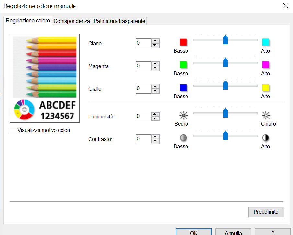Focus the Ciano value input field
Image resolution: width=293 pixels, height=235 pixels.
pyautogui.click(x=143, y=43)
